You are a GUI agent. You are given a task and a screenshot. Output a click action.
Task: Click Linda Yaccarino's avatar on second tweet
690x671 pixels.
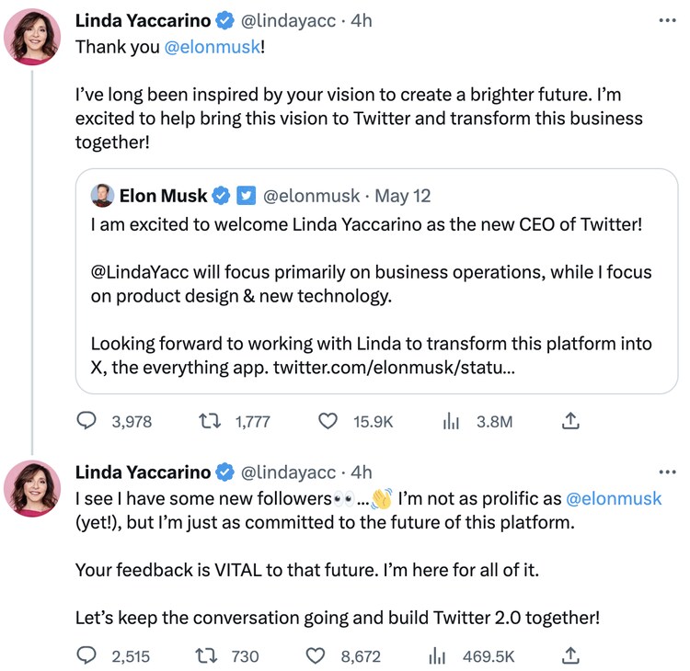click(33, 488)
